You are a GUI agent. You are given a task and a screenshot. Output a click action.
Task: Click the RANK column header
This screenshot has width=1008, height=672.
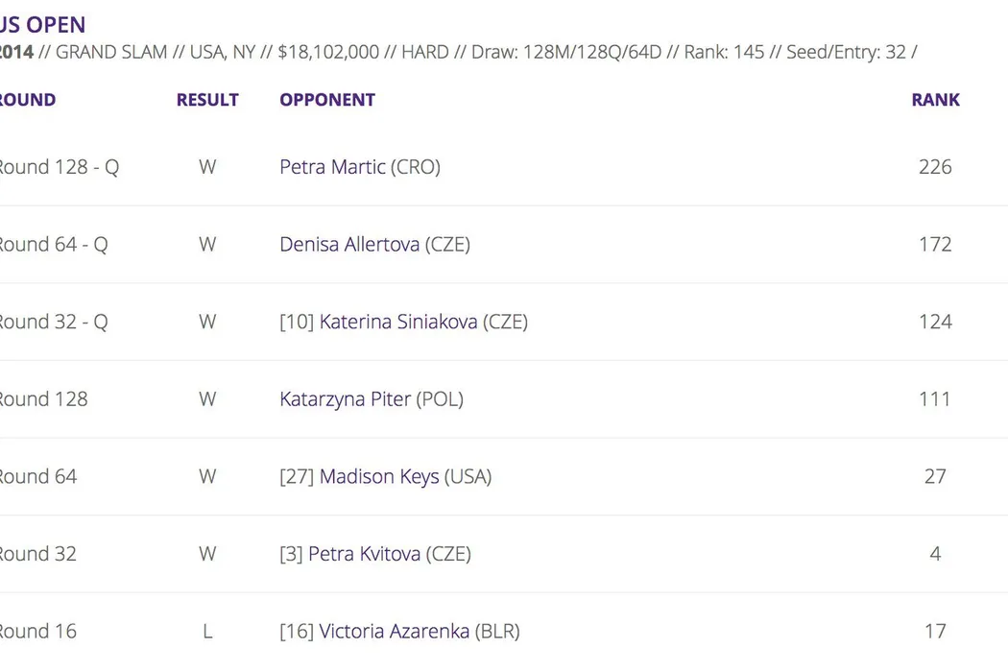(935, 100)
